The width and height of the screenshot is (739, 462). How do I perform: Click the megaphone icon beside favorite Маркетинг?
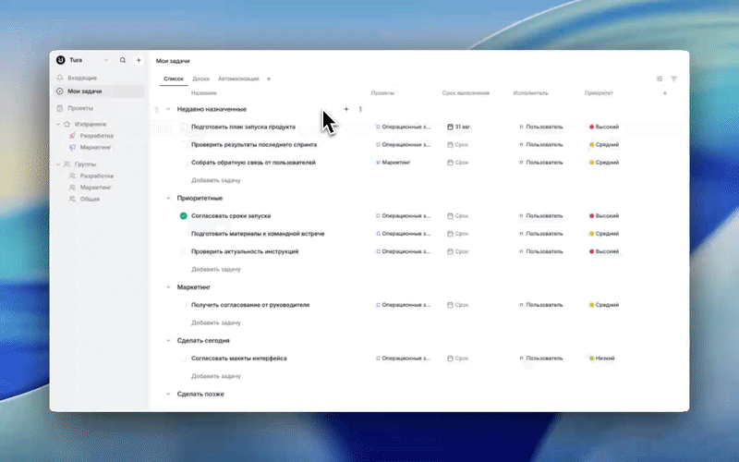72,147
